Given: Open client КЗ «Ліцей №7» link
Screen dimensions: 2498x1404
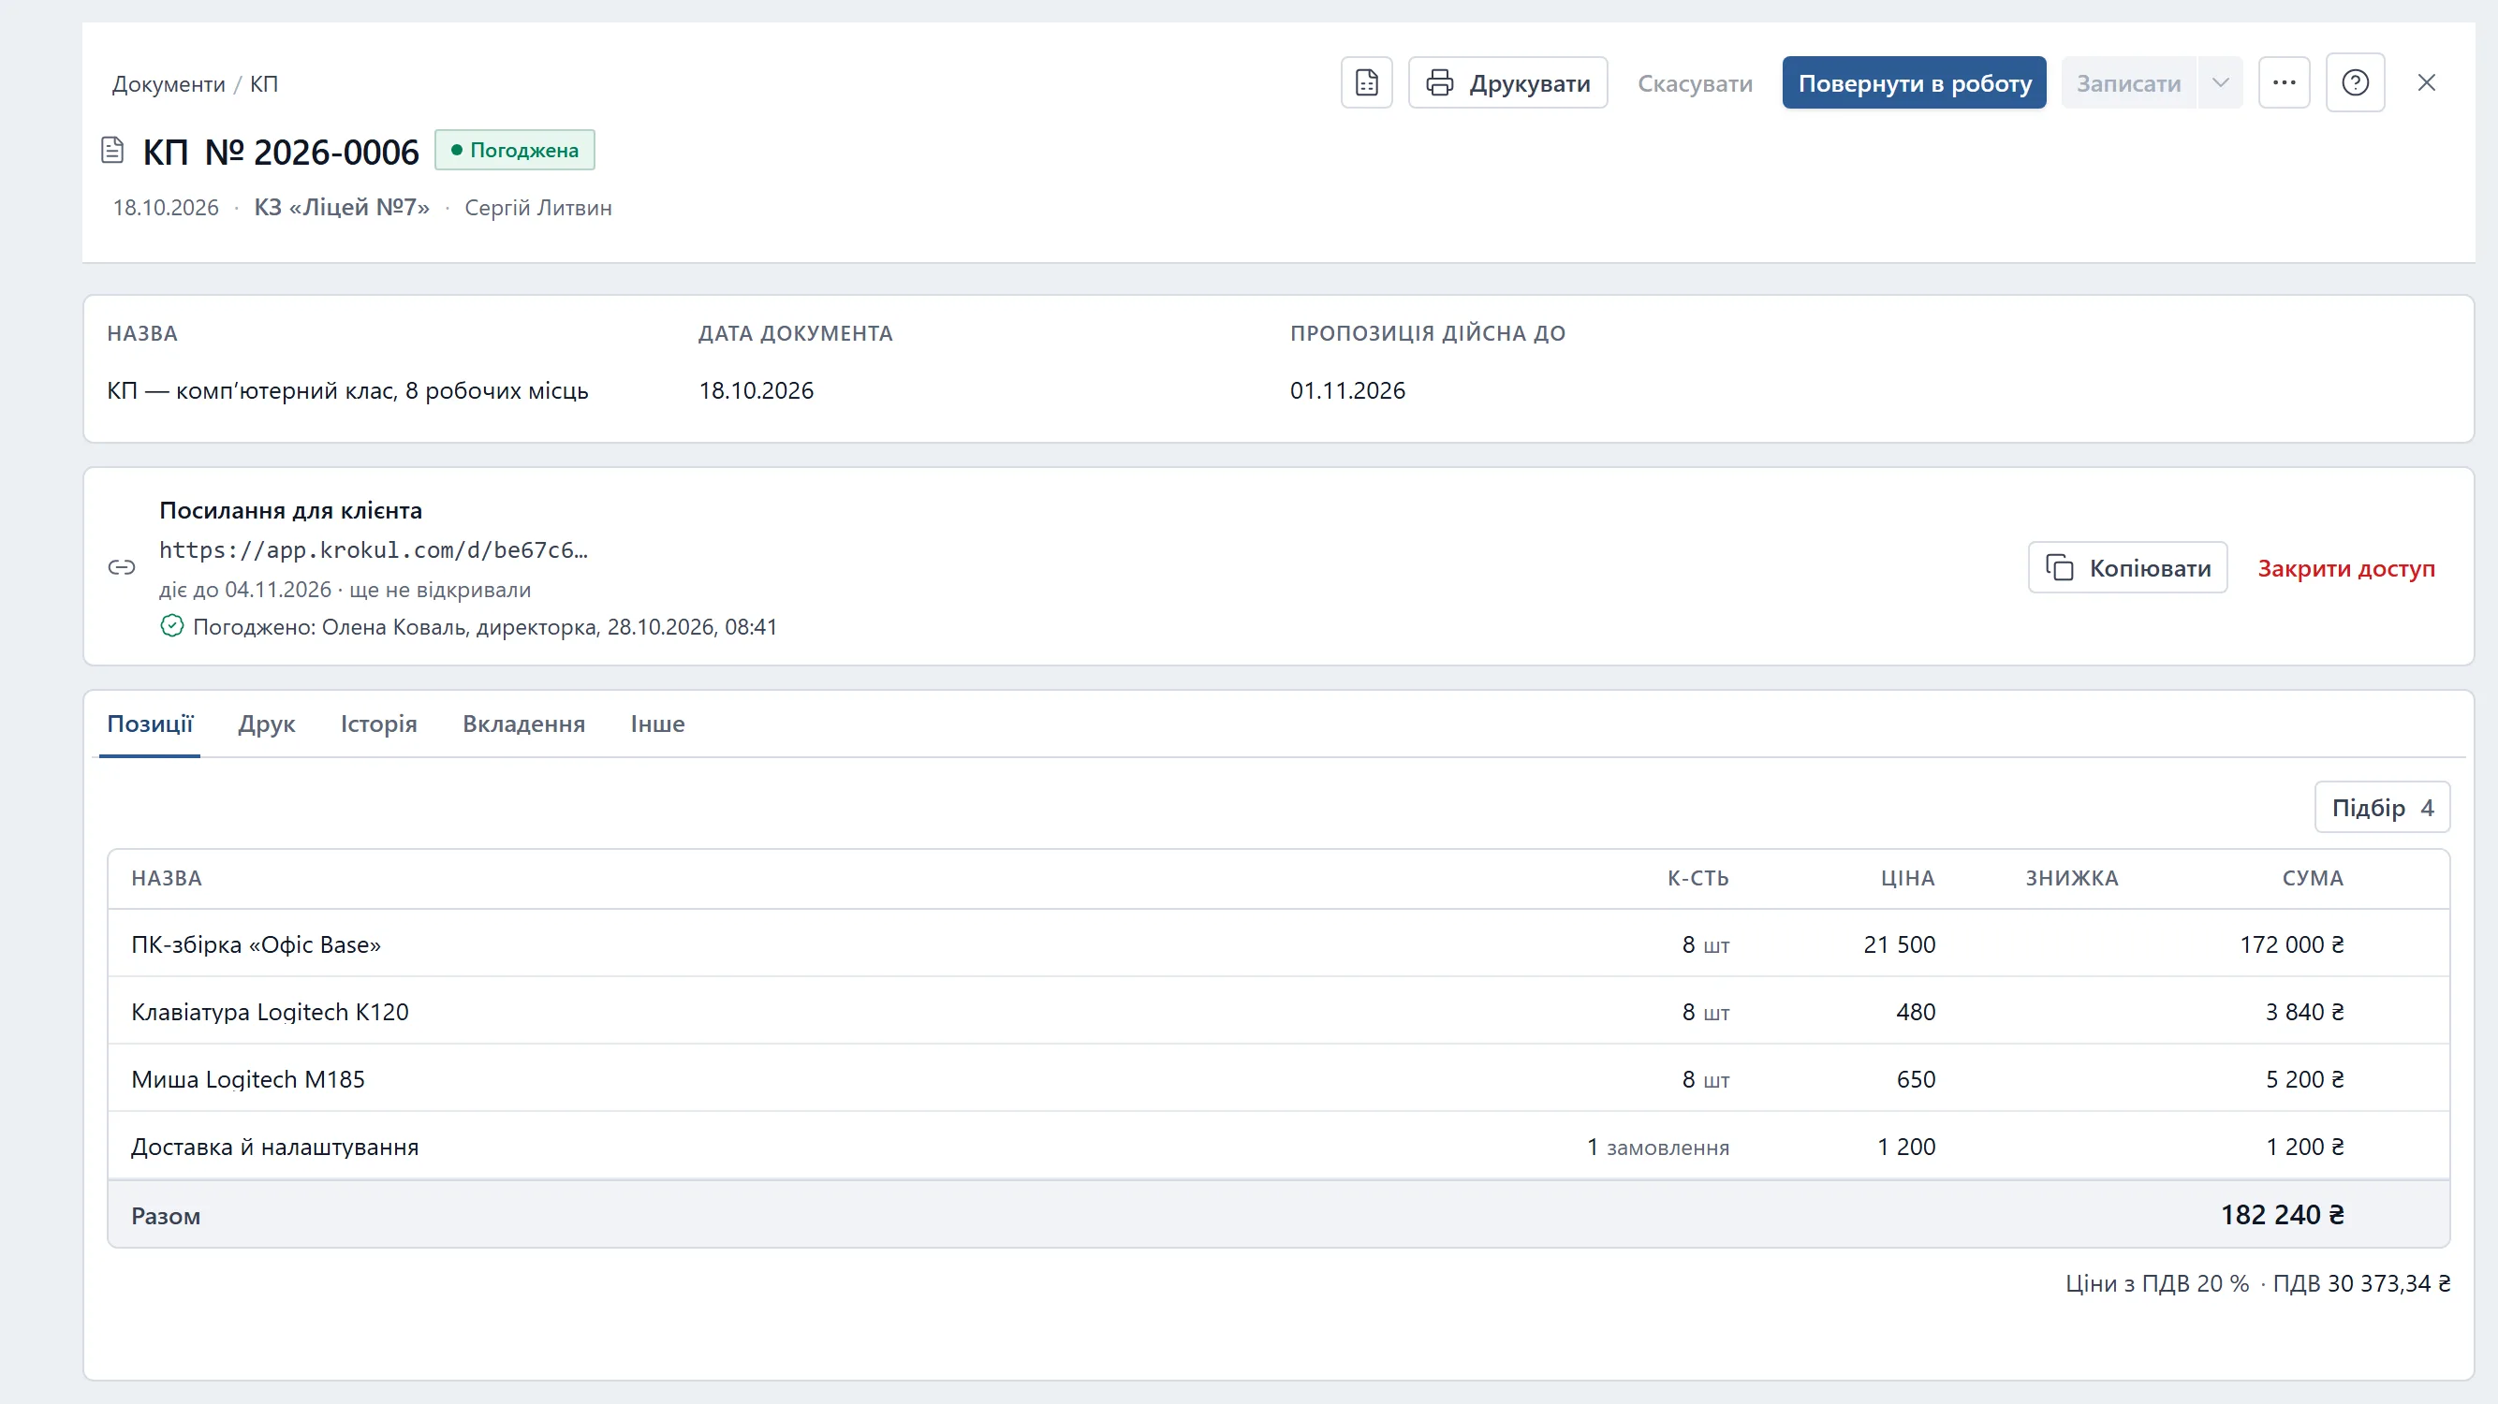Looking at the screenshot, I should pos(342,208).
